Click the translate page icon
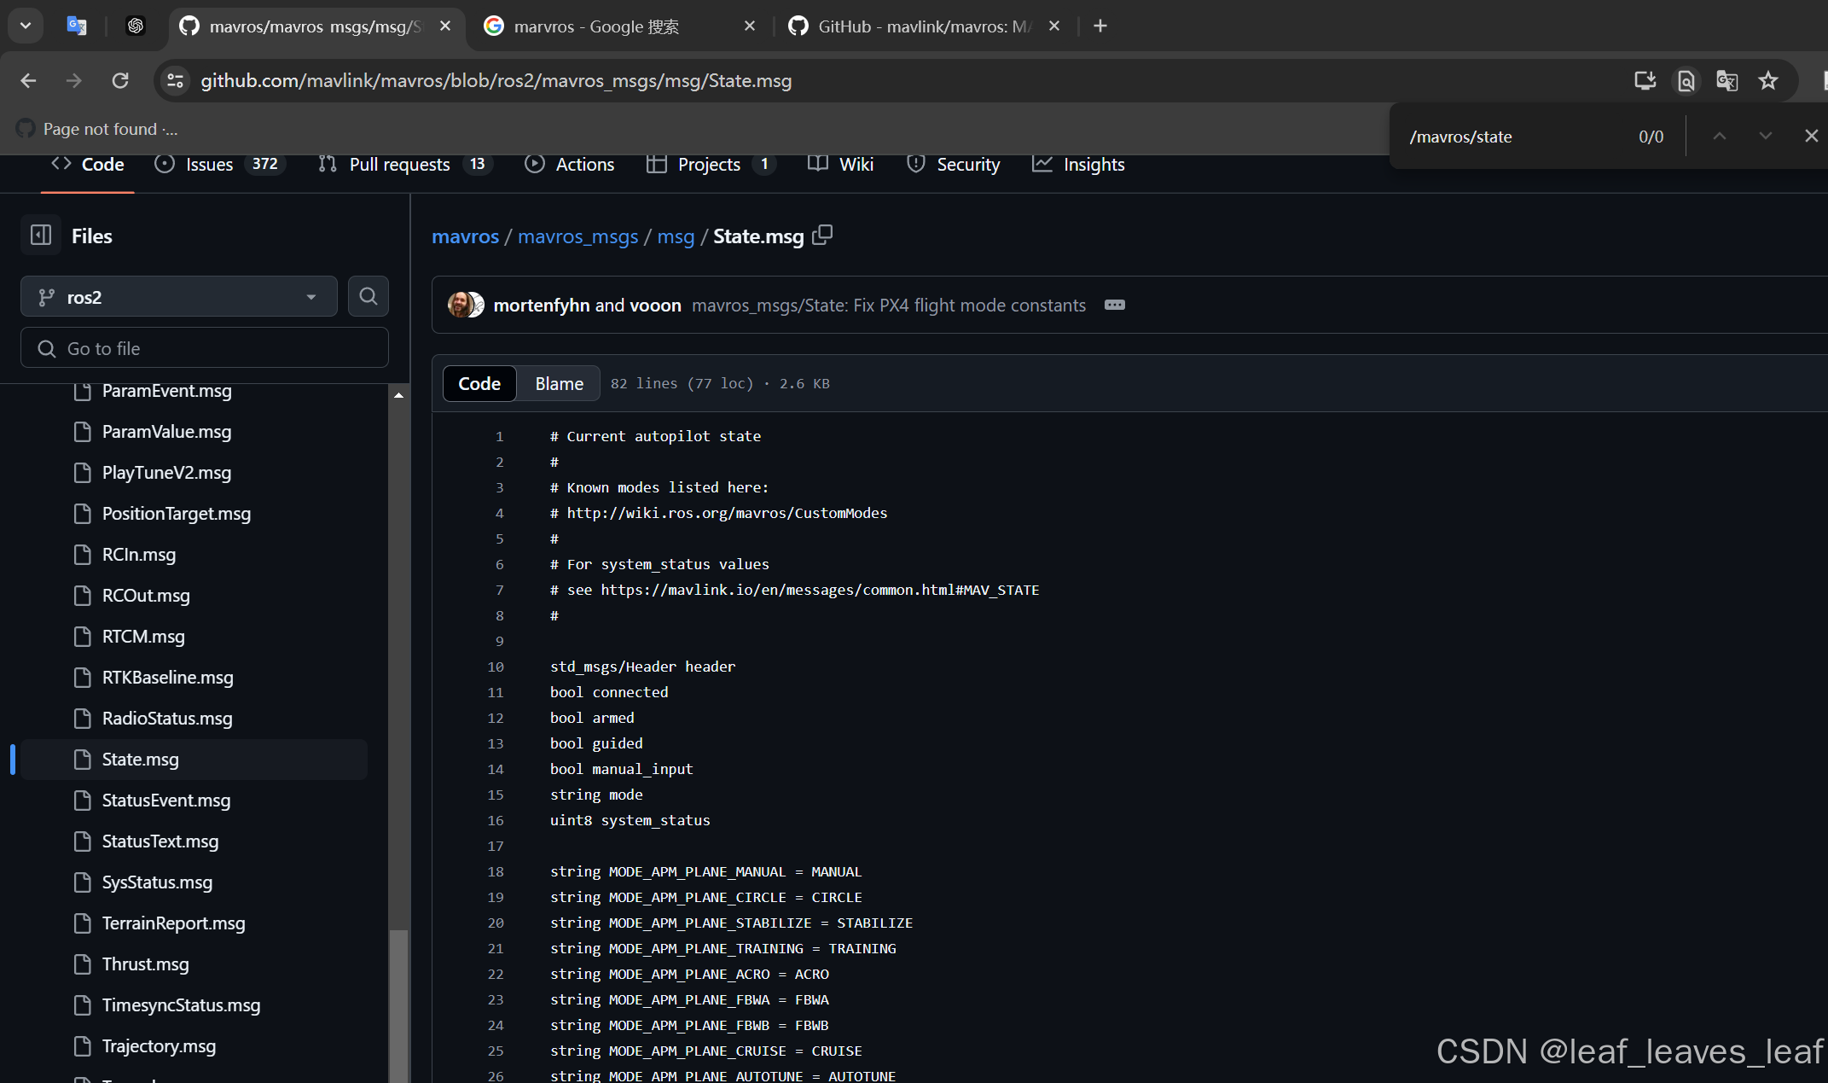Screen dimensions: 1828x1083 pyautogui.click(x=1726, y=80)
